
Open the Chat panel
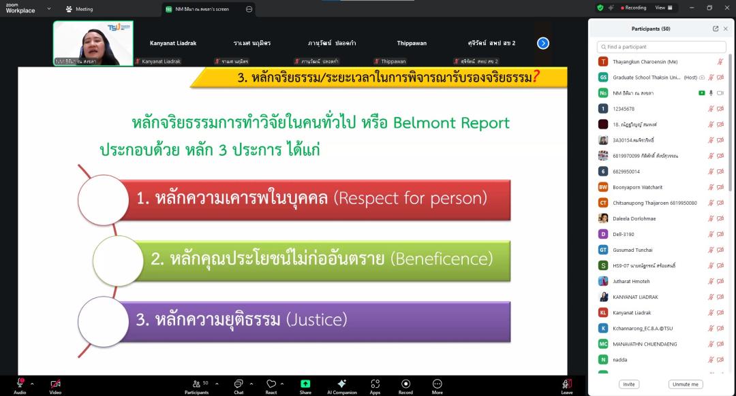click(x=239, y=384)
